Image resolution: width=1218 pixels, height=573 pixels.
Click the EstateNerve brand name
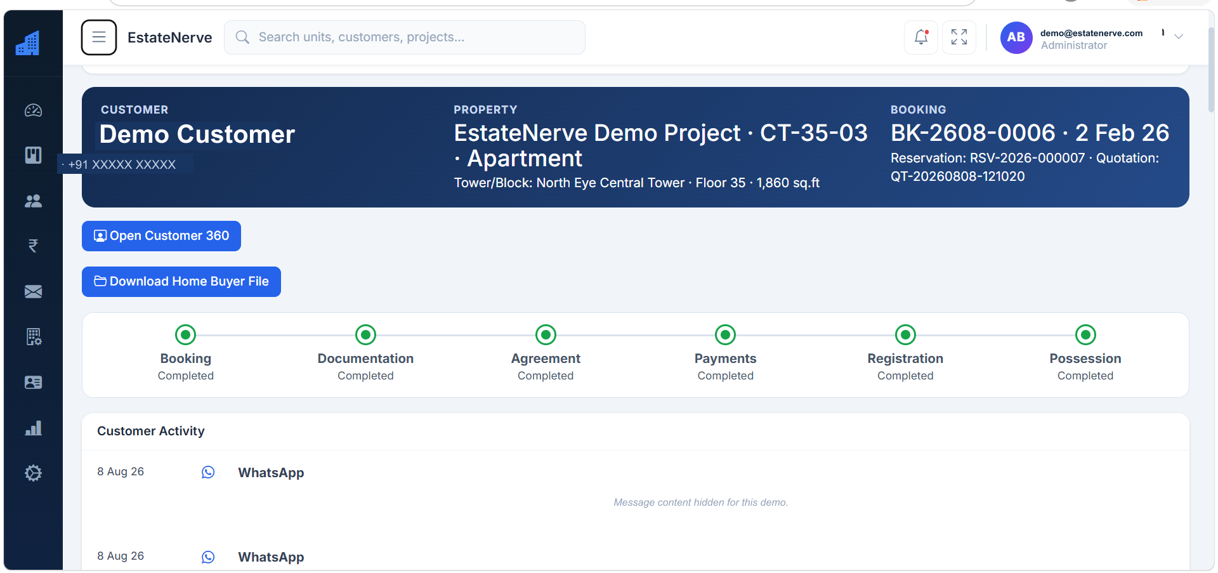170,37
